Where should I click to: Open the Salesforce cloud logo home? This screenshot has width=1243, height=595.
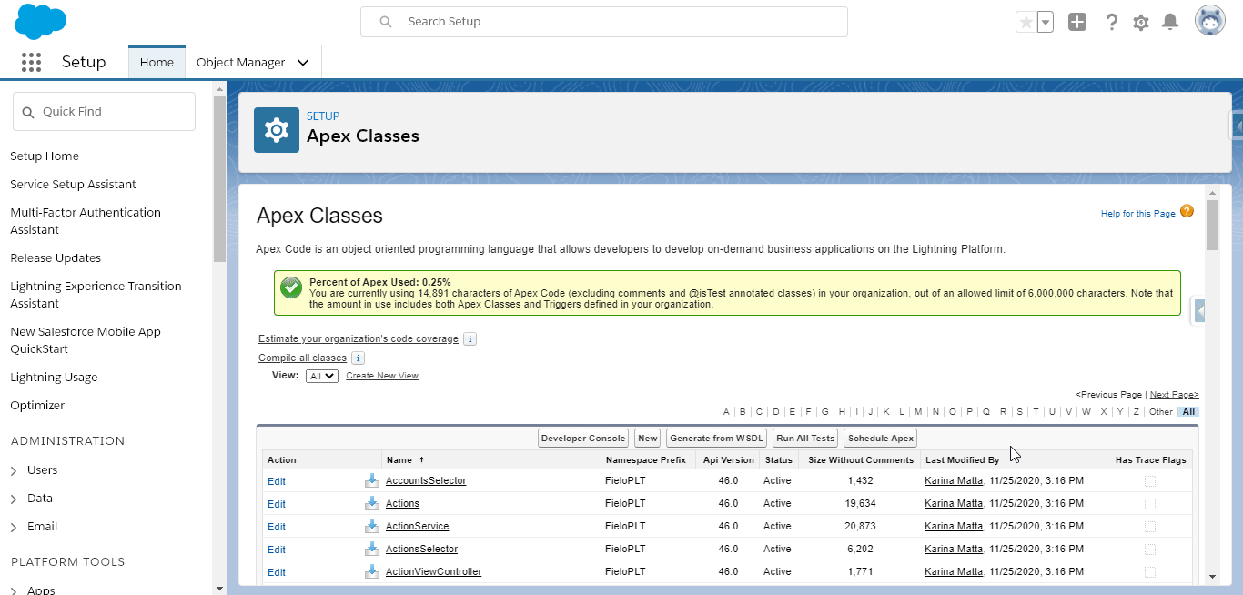coord(41,21)
